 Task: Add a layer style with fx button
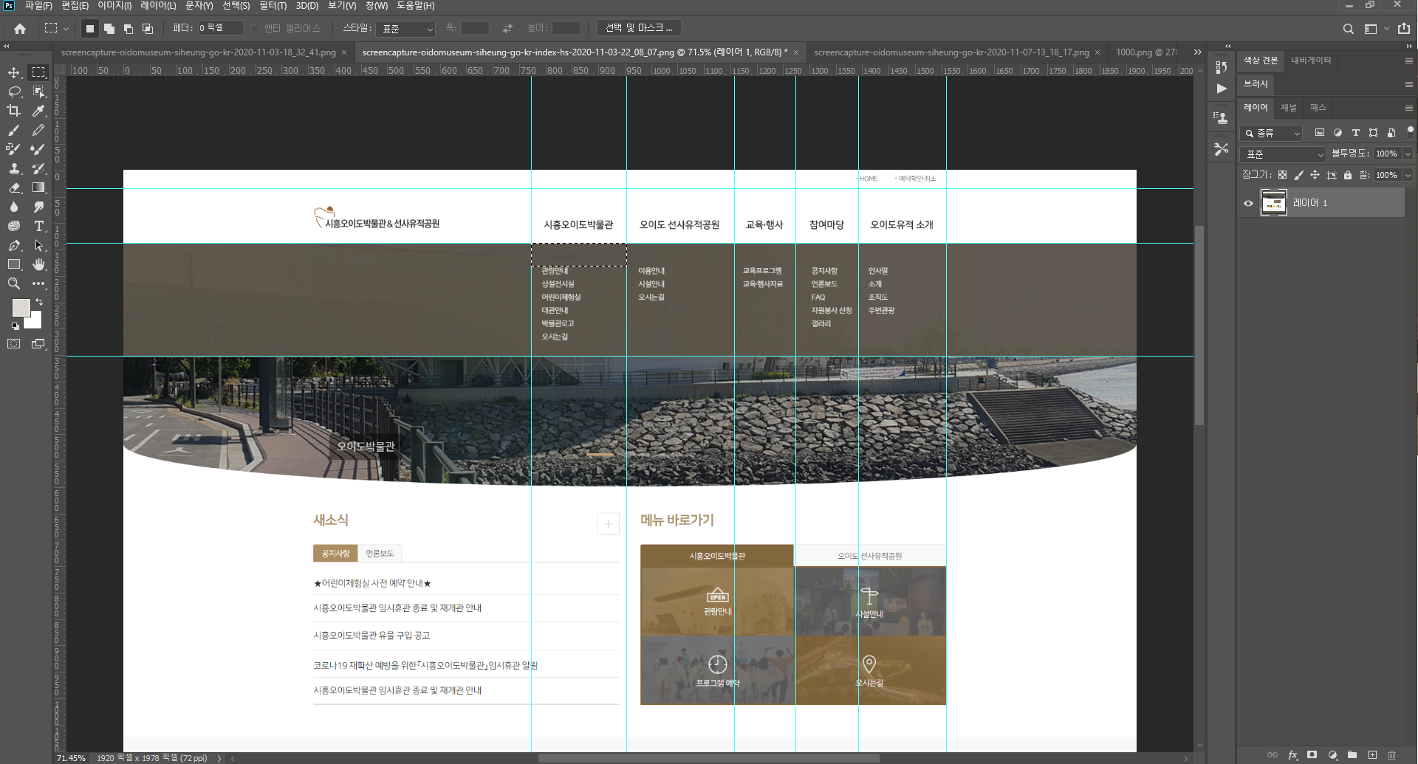1292,755
